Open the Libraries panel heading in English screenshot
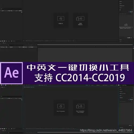Image resolution: width=134 pixels, height=134 pixels. [121, 98]
